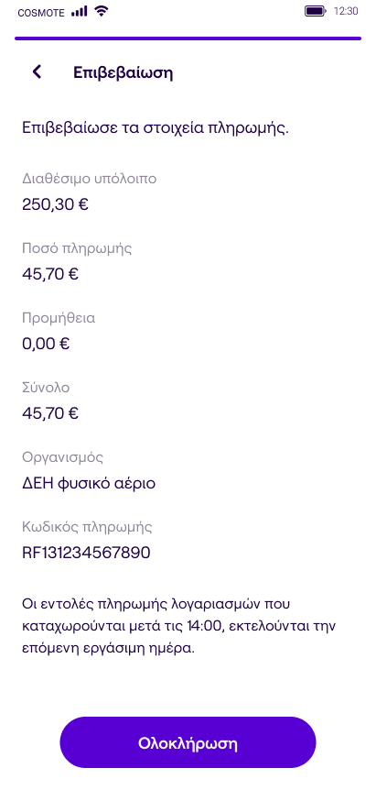The width and height of the screenshot is (376, 790).
Task: Tap the organization ΔΕΗ φυσικό αέριο
Action: tap(89, 484)
